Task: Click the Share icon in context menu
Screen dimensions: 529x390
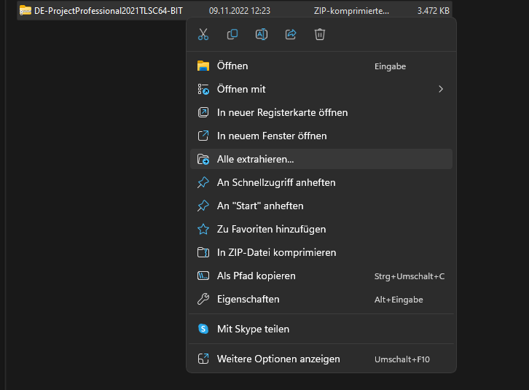Action: (x=291, y=34)
